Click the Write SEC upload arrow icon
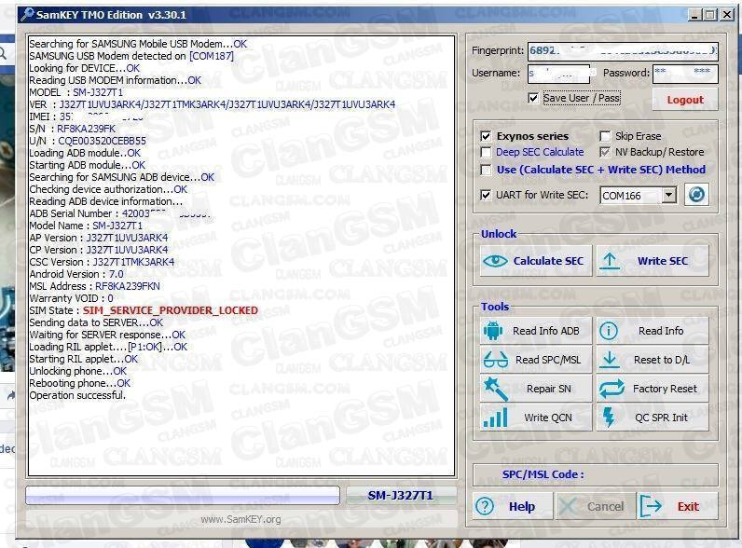The height and width of the screenshot is (548, 742). (x=610, y=261)
